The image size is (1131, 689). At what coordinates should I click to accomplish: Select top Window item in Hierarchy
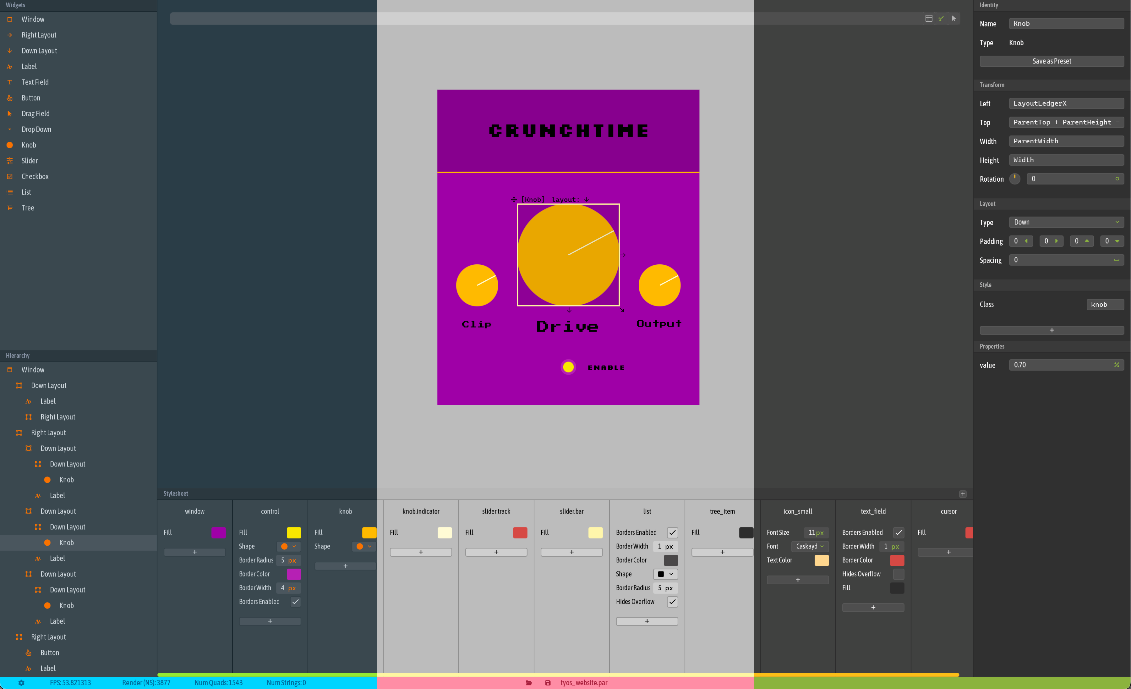79,370
